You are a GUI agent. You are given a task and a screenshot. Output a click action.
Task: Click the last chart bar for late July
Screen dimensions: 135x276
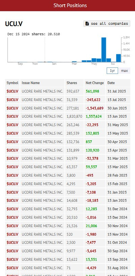pyautogui.click(x=118, y=58)
